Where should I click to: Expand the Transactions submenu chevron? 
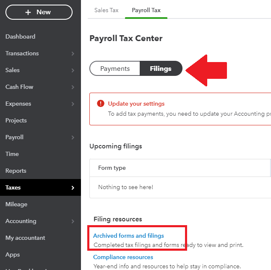[73, 54]
